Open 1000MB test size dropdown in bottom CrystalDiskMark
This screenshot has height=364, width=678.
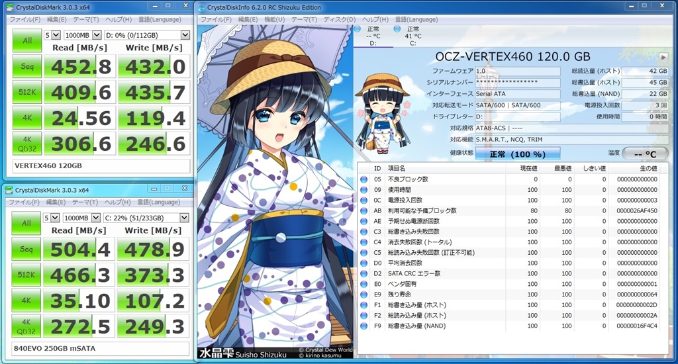[81, 218]
